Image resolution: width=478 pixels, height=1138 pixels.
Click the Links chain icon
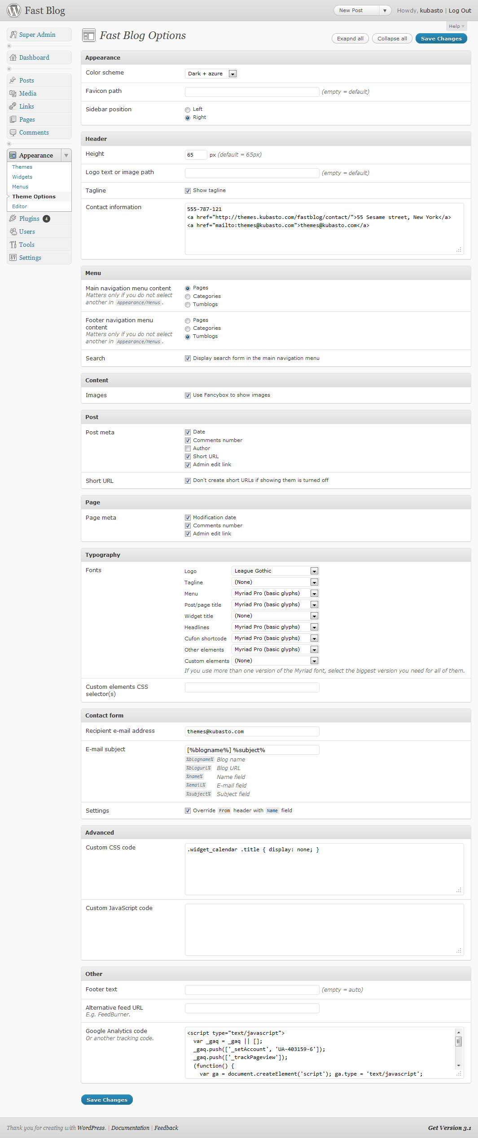(x=13, y=106)
